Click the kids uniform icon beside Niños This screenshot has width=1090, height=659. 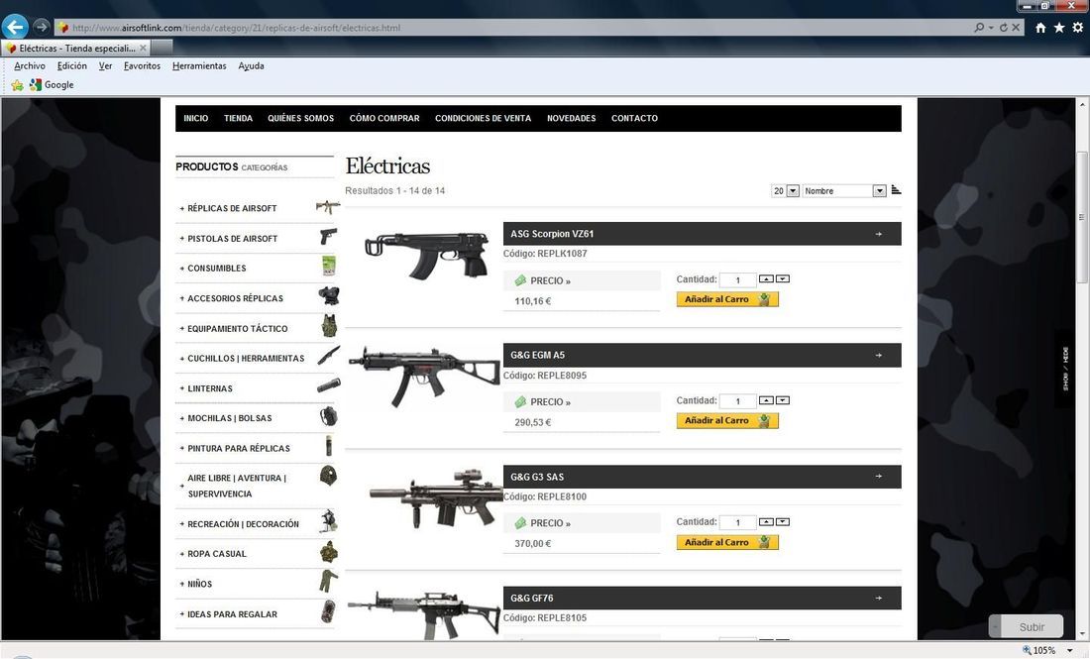pos(329,582)
